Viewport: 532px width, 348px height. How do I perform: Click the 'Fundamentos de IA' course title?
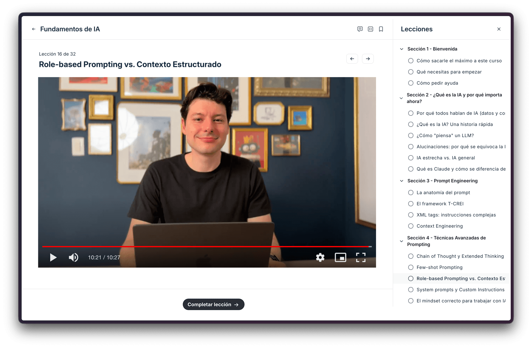point(70,29)
